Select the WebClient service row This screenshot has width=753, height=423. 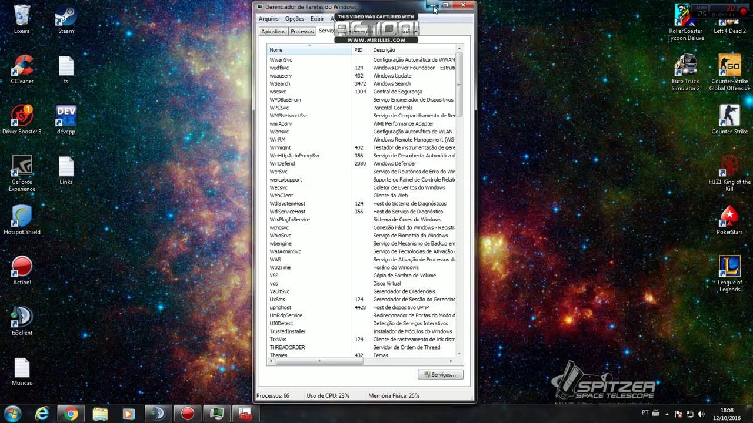pos(361,196)
